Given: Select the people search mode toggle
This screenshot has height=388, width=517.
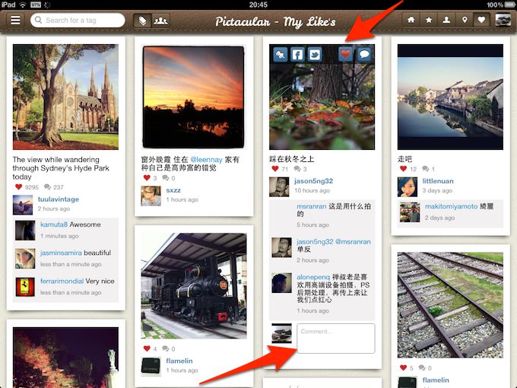Looking at the screenshot, I should click(160, 21).
